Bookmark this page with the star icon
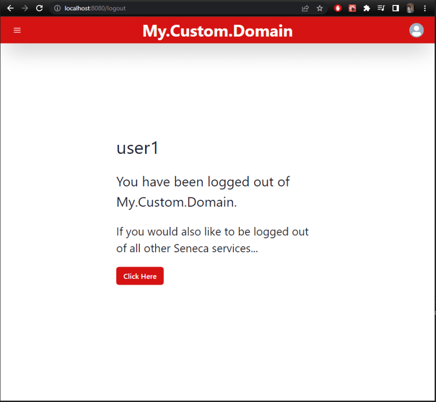The height and width of the screenshot is (402, 436). (x=320, y=8)
